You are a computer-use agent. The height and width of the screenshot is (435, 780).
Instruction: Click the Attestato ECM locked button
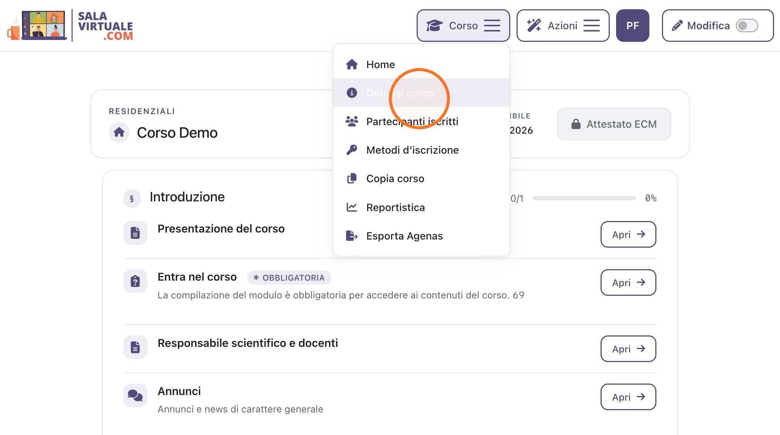coord(614,124)
